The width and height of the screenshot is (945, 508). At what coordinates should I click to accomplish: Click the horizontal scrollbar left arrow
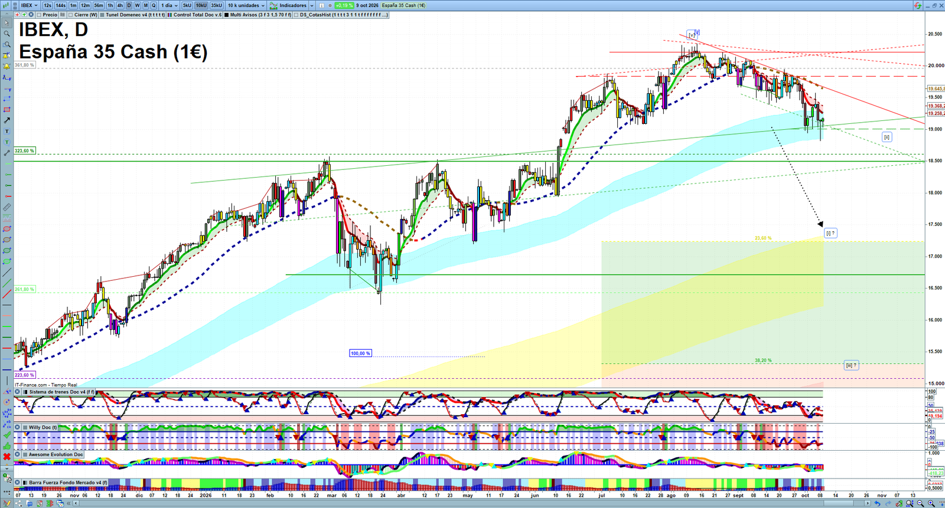click(76, 503)
